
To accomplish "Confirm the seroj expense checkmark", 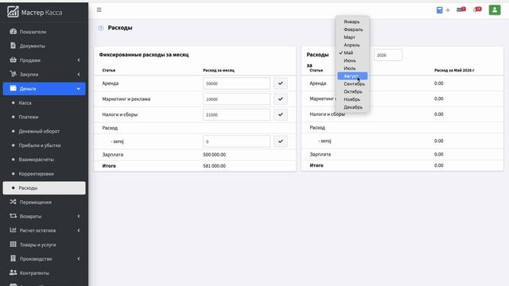I will 281,141.
